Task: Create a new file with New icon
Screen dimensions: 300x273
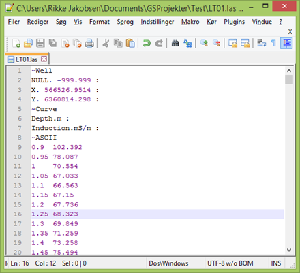Action: point(16,43)
